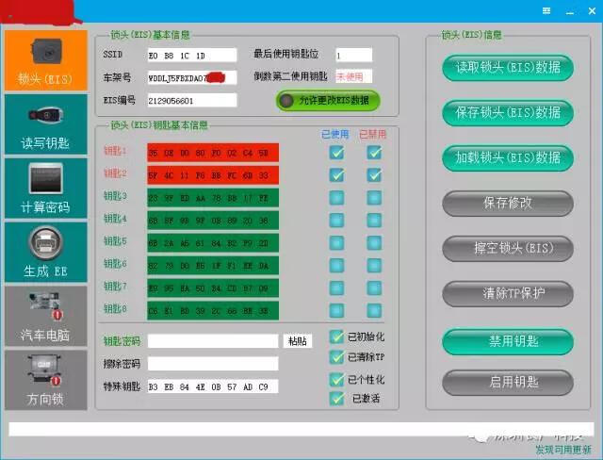Click the 禁用钥匙 button
Screen dimensions: 603x460
[508, 339]
